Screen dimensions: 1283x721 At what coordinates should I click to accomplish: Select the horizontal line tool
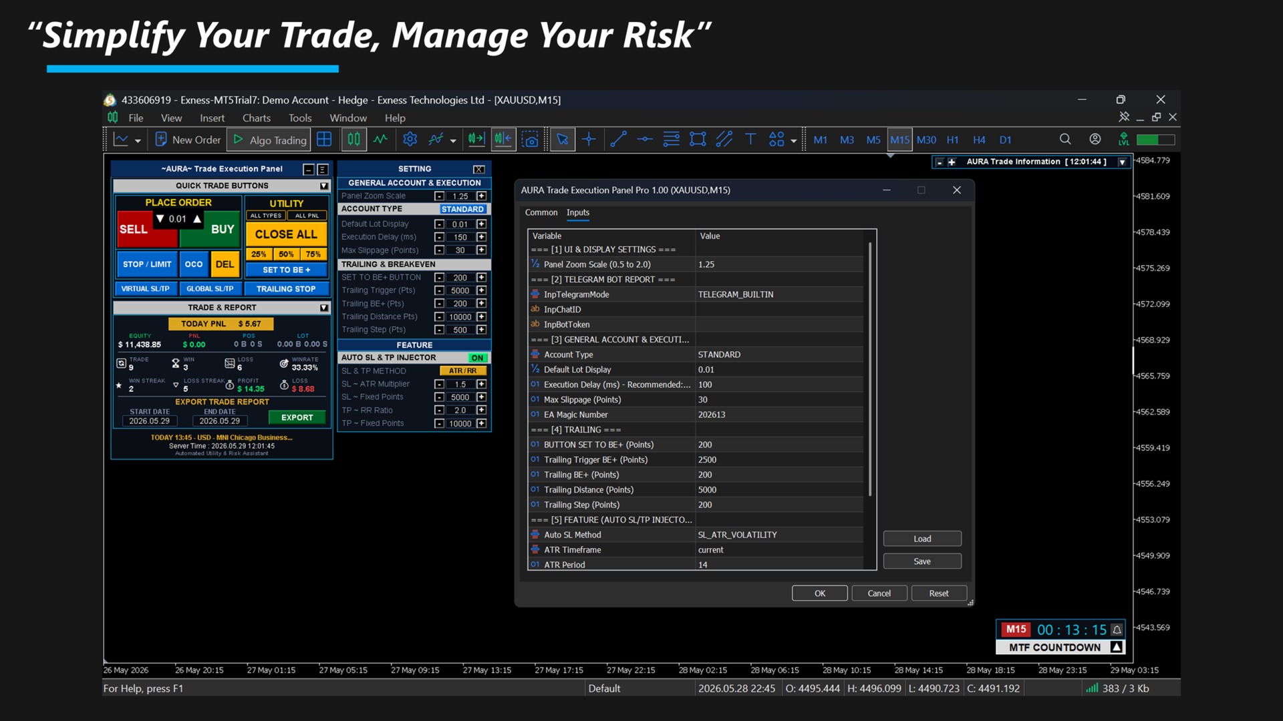click(x=645, y=140)
